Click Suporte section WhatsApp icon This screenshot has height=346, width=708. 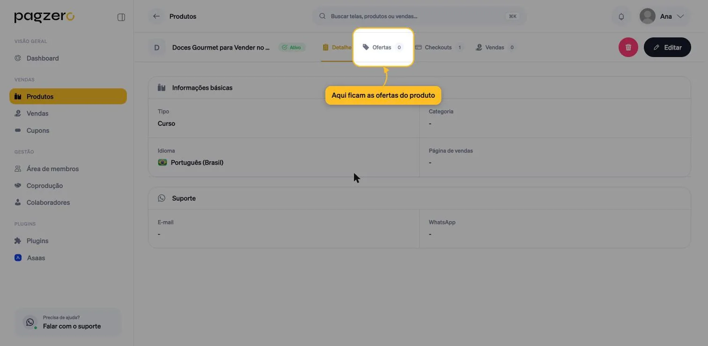pos(162,198)
